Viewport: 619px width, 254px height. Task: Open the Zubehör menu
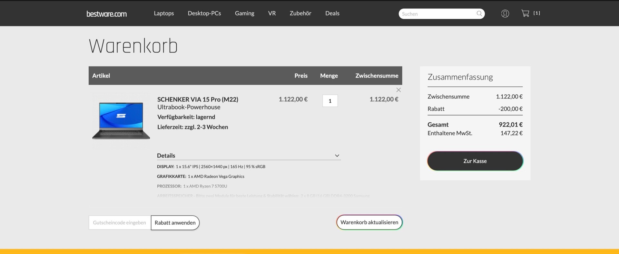[300, 13]
